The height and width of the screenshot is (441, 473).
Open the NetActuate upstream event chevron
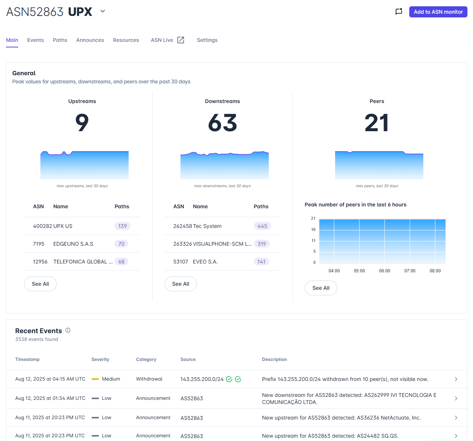pos(456,418)
